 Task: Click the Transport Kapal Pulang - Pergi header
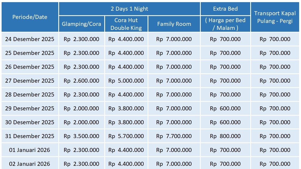pyautogui.click(x=275, y=17)
